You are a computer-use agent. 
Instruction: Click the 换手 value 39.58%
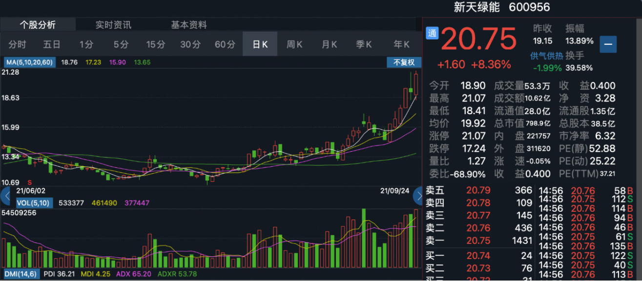tap(579, 68)
